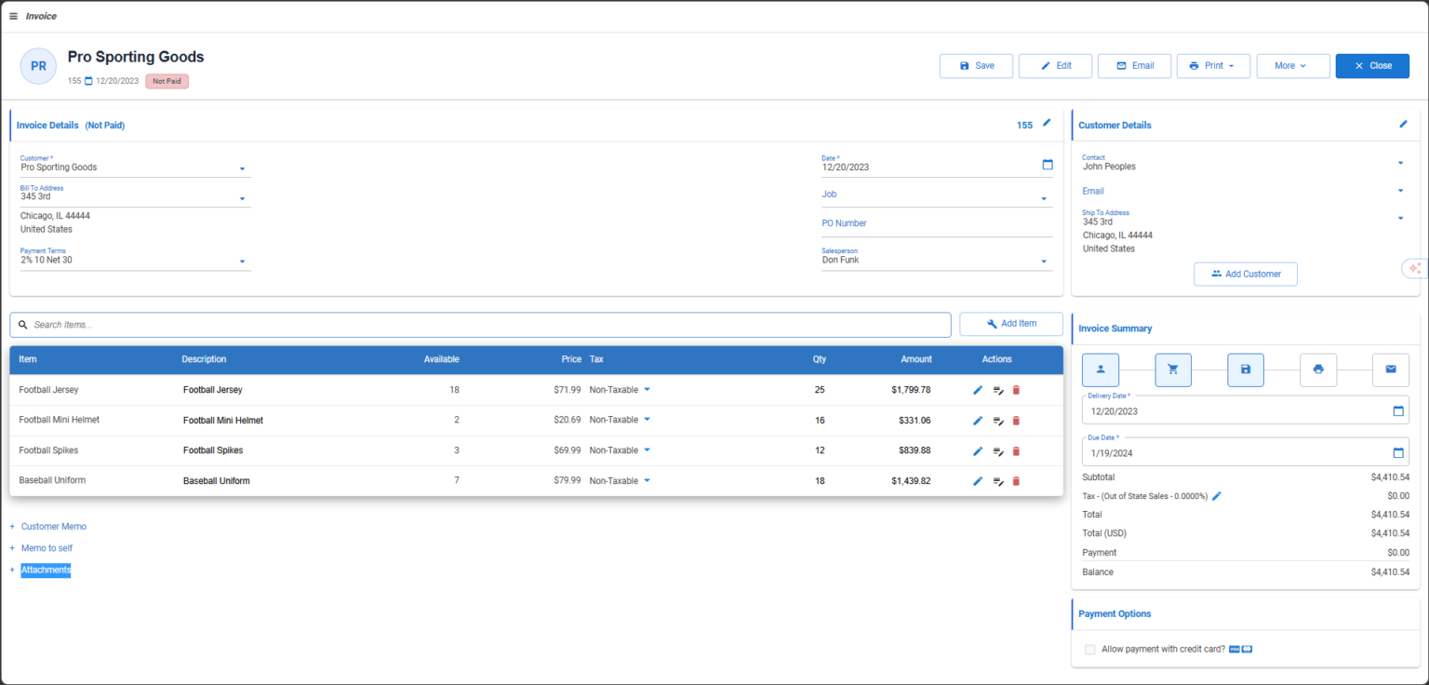Screen dimensions: 1429x685
Task: Open the Contact dropdown
Action: [x=1400, y=163]
